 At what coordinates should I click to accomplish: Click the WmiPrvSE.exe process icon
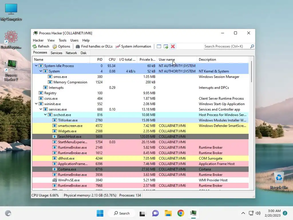click(55, 180)
